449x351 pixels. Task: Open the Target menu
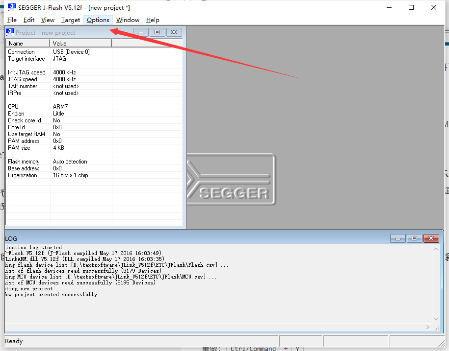[71, 20]
